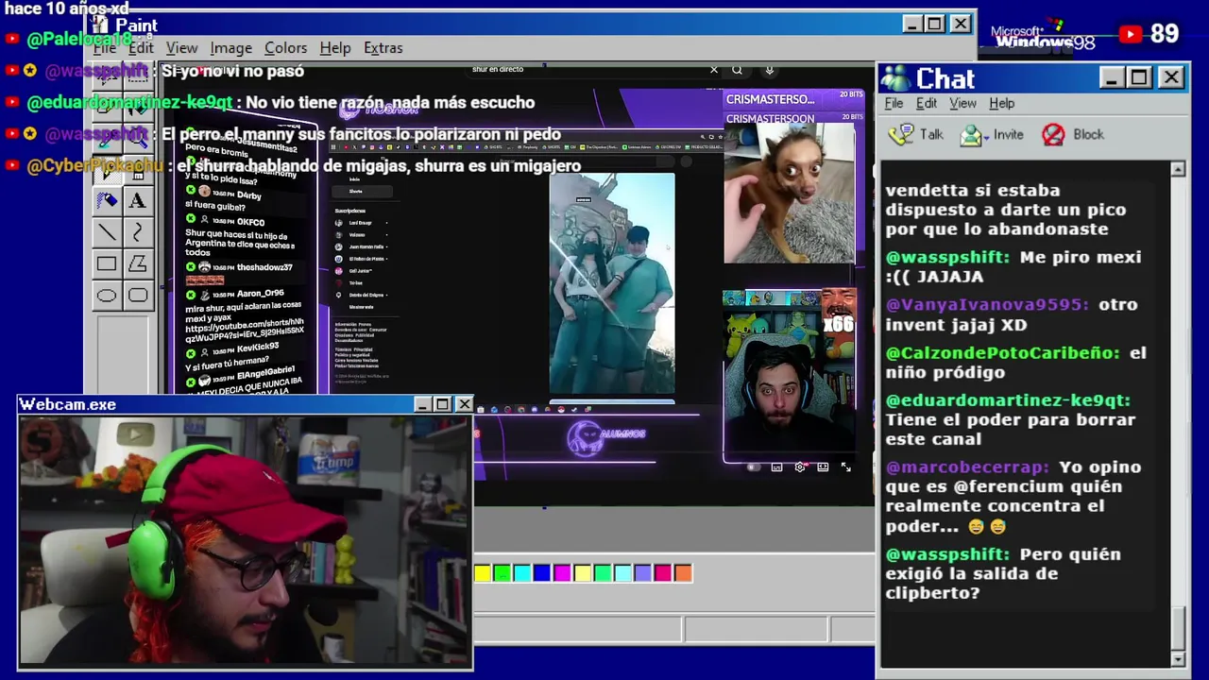Click the Webcam.exe title bar text
The height and width of the screenshot is (680, 1209).
point(68,404)
